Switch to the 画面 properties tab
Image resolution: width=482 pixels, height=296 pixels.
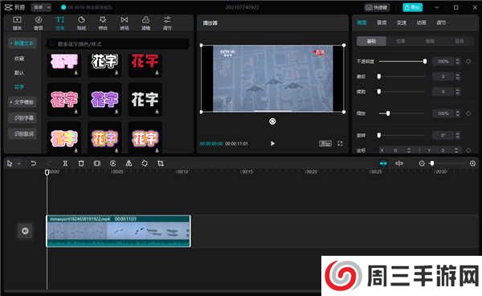[x=361, y=23]
